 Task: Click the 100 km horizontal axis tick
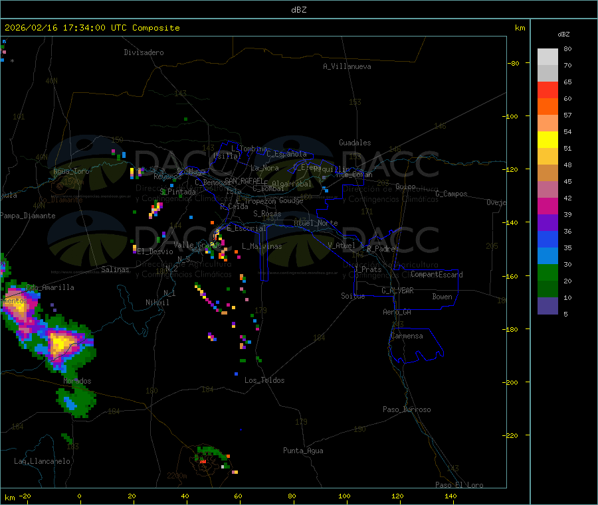coord(344,496)
